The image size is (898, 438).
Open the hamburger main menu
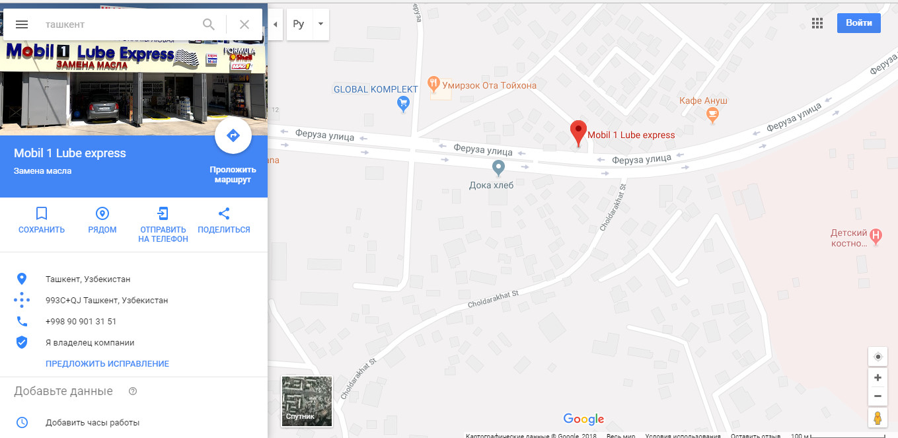[x=21, y=24]
